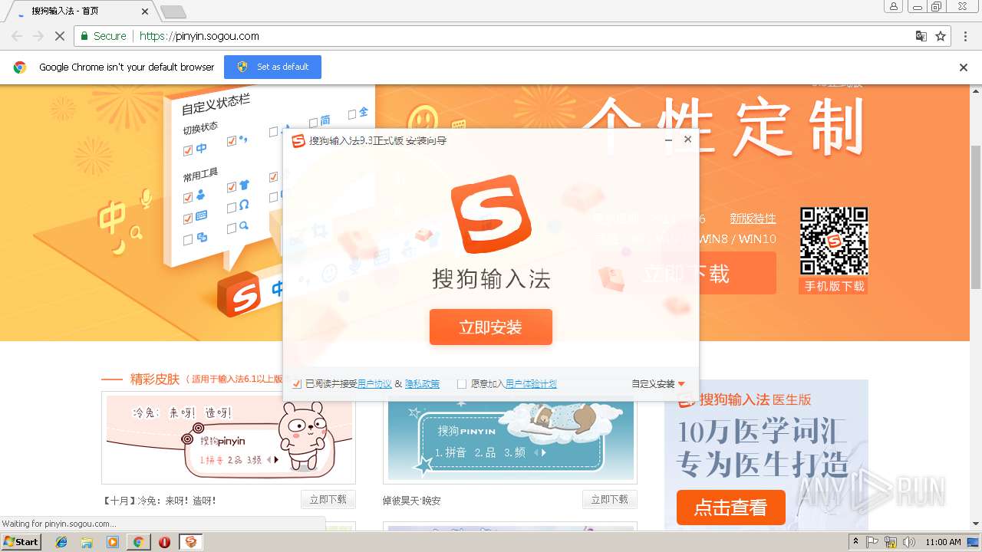Launch Internet Explorer from the taskbar
982x552 pixels.
(x=61, y=542)
